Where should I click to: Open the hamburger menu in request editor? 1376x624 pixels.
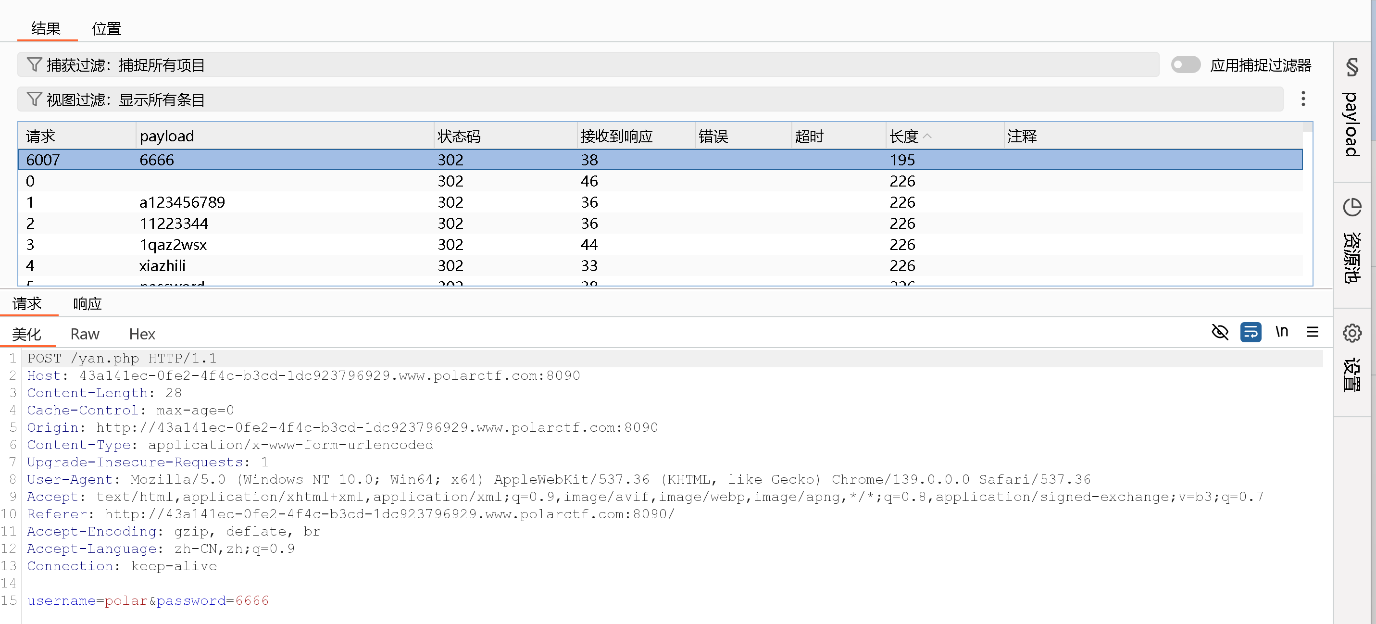[1313, 332]
